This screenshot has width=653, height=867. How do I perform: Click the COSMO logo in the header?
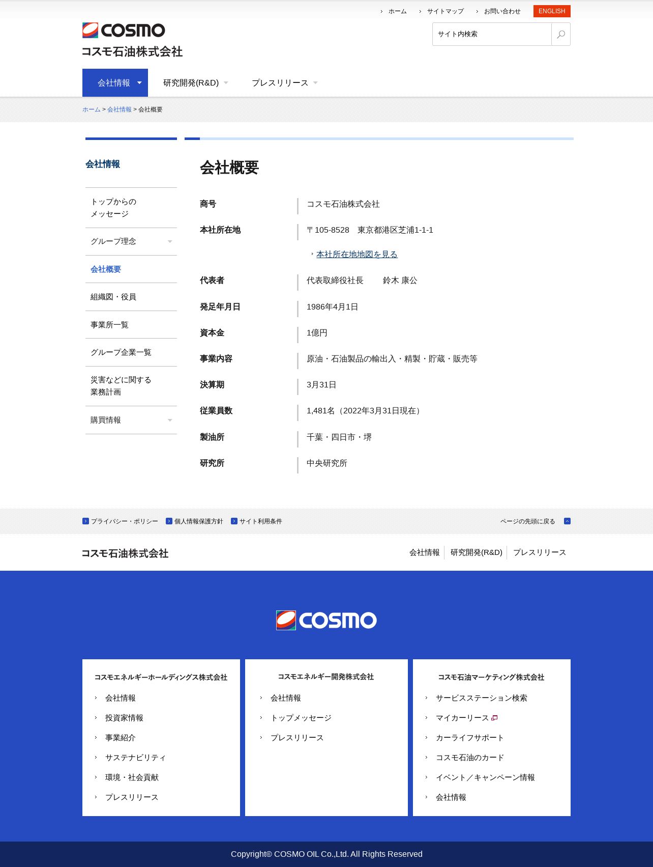124,30
